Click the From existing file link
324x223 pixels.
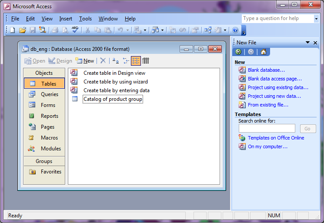268,105
